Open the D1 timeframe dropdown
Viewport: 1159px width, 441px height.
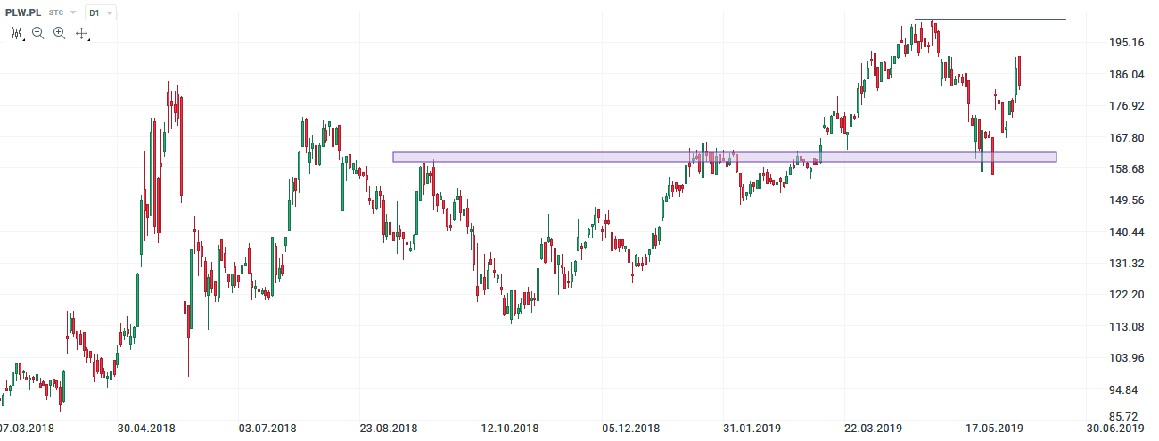(x=96, y=13)
